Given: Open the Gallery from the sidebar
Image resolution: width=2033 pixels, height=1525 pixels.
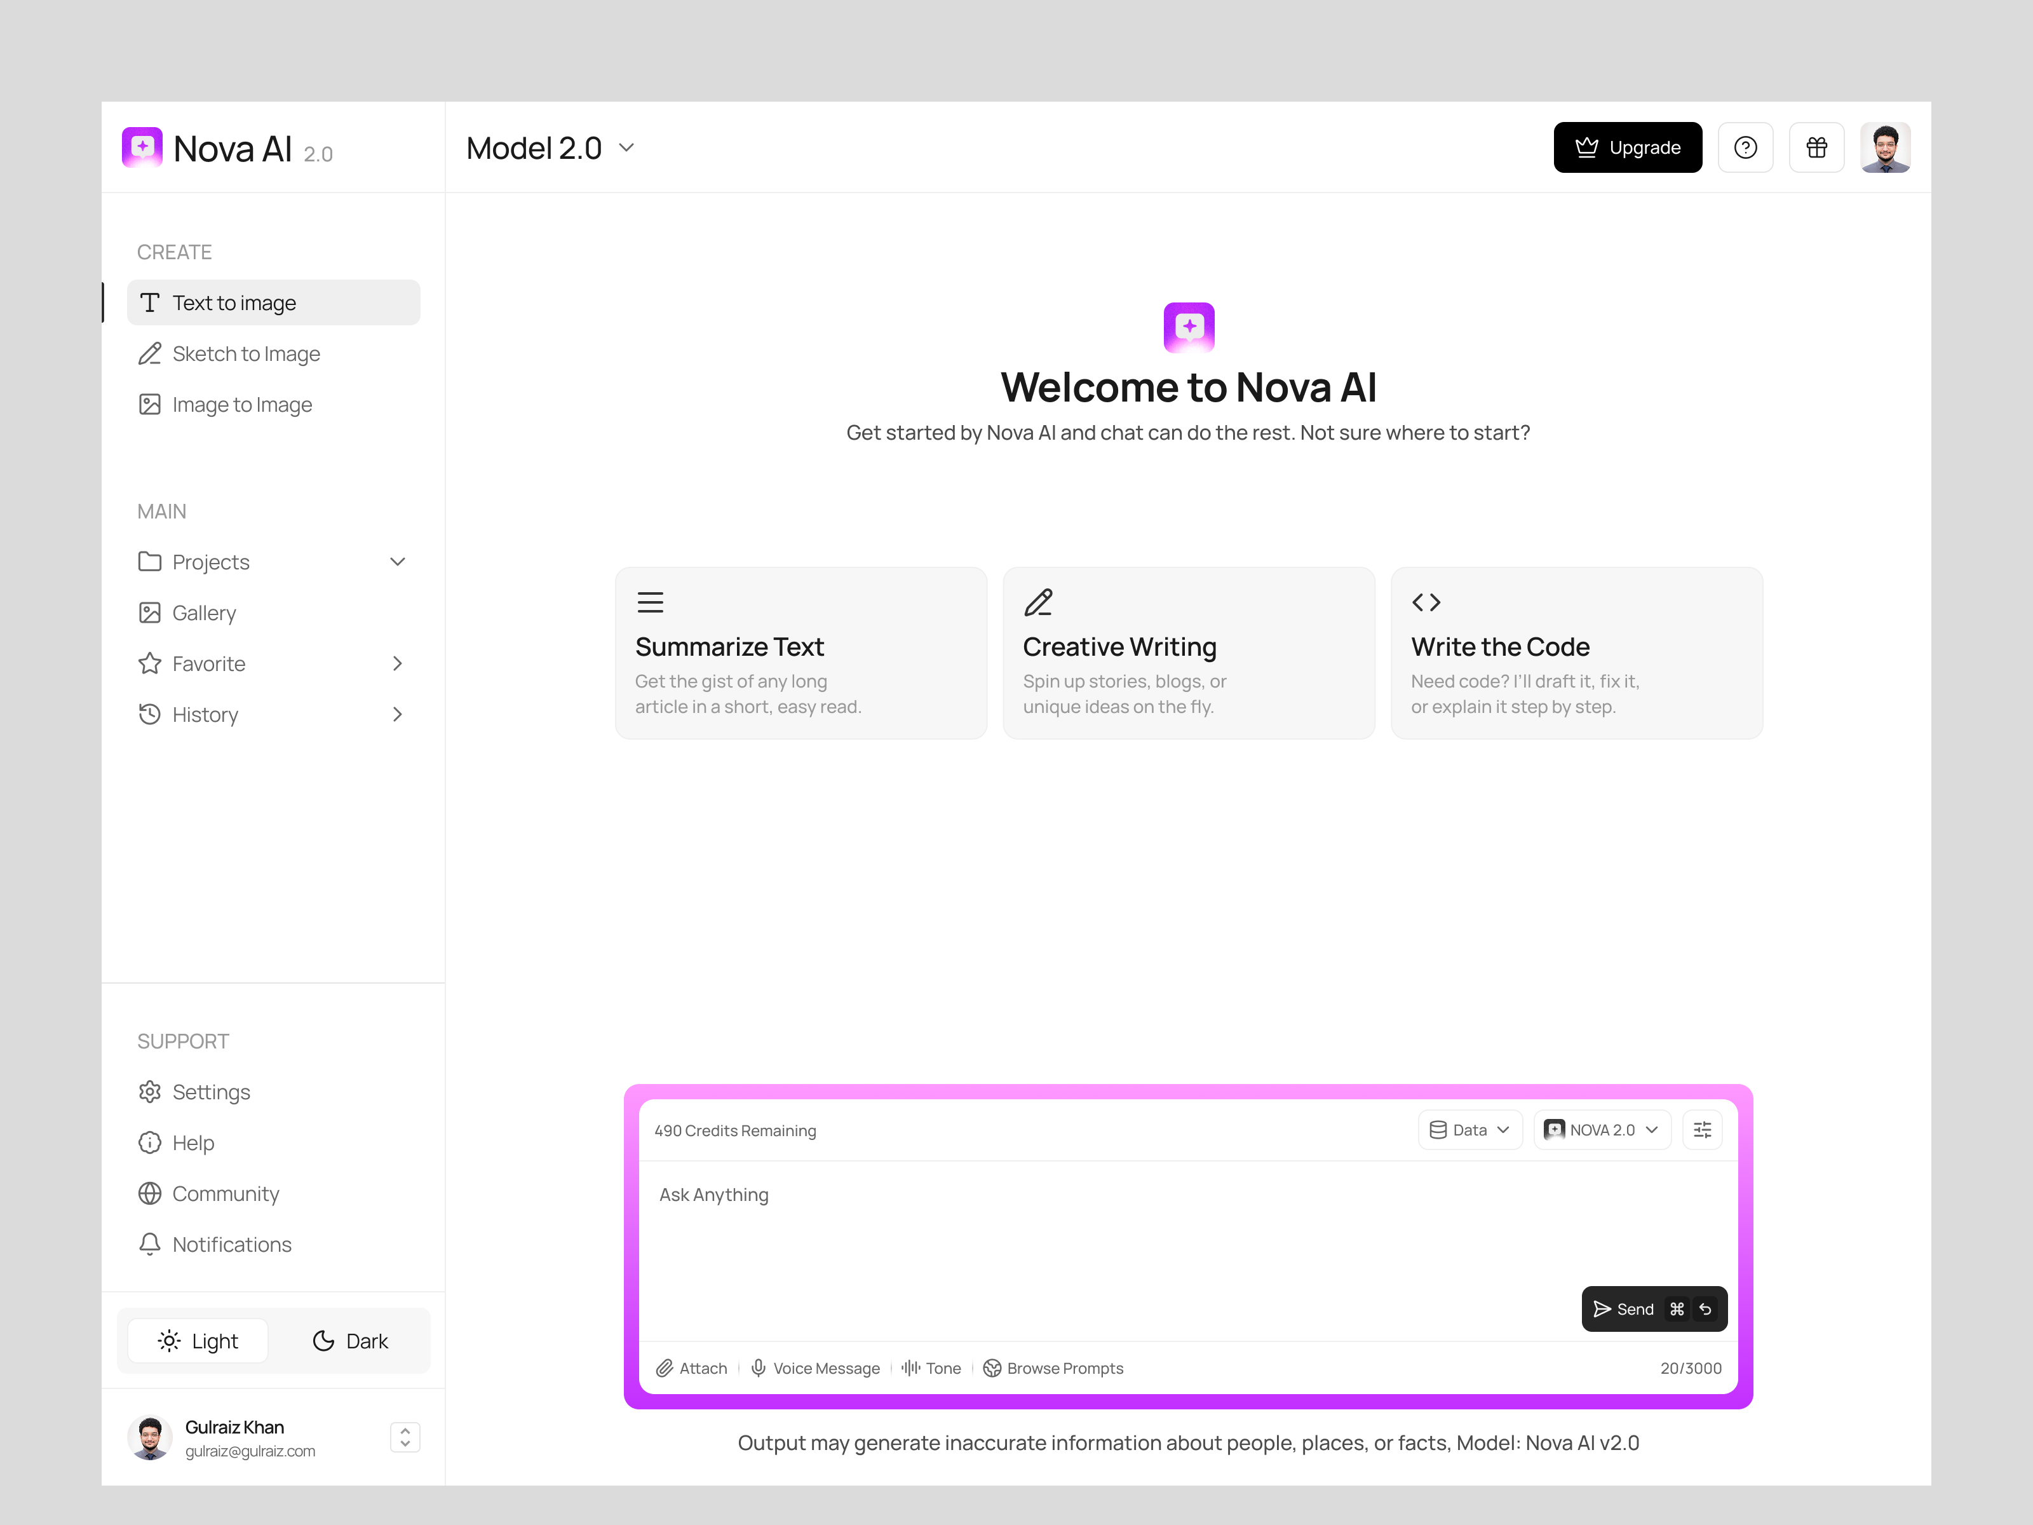Looking at the screenshot, I should click(204, 612).
